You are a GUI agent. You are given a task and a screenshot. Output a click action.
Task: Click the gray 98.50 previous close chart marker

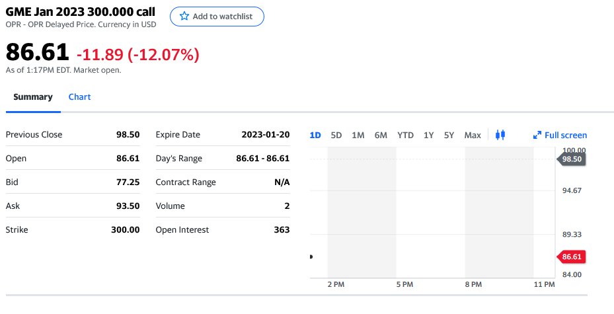(x=571, y=159)
